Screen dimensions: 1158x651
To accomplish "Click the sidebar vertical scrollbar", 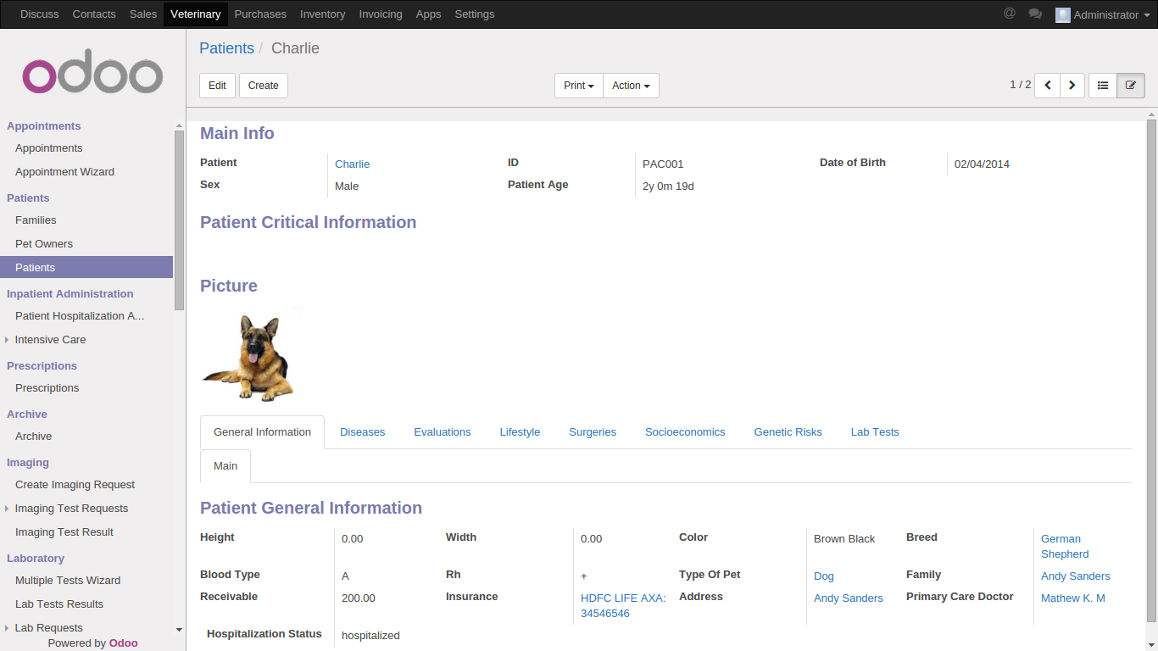I will point(179,220).
